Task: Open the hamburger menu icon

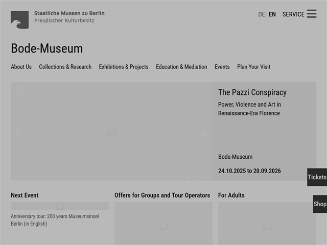Action: pos(312,14)
